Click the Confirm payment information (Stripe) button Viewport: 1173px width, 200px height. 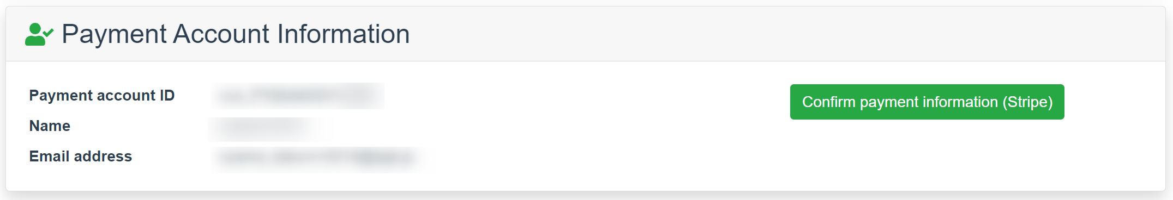[x=927, y=102]
